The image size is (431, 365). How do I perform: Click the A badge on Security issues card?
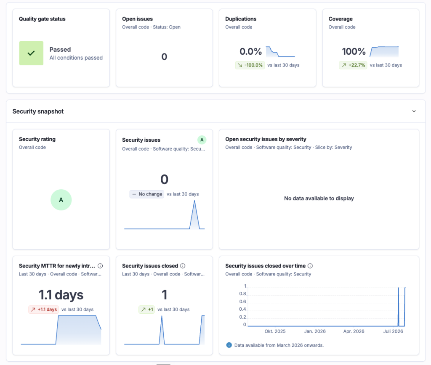202,140
